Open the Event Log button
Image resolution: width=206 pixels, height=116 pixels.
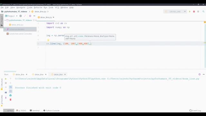195,111
